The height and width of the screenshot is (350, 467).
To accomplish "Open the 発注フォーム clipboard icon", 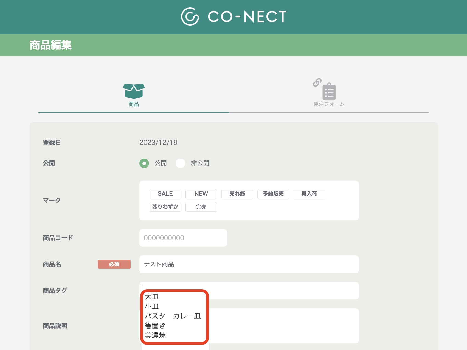I will 329,91.
